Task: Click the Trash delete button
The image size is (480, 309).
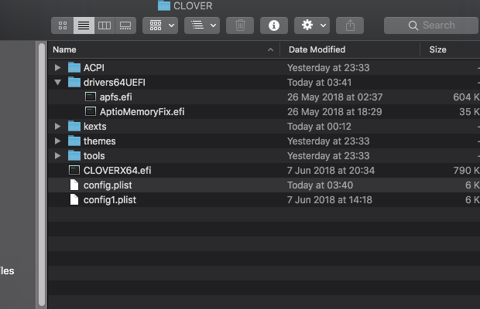Action: pos(240,25)
